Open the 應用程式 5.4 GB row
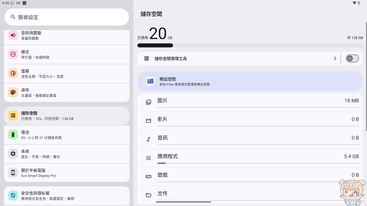367x206 pixels. (x=250, y=158)
